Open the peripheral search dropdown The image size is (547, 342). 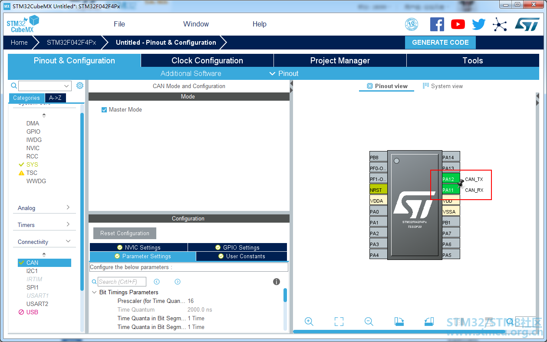(67, 86)
